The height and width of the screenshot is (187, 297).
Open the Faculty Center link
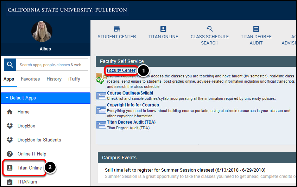coord(121,70)
